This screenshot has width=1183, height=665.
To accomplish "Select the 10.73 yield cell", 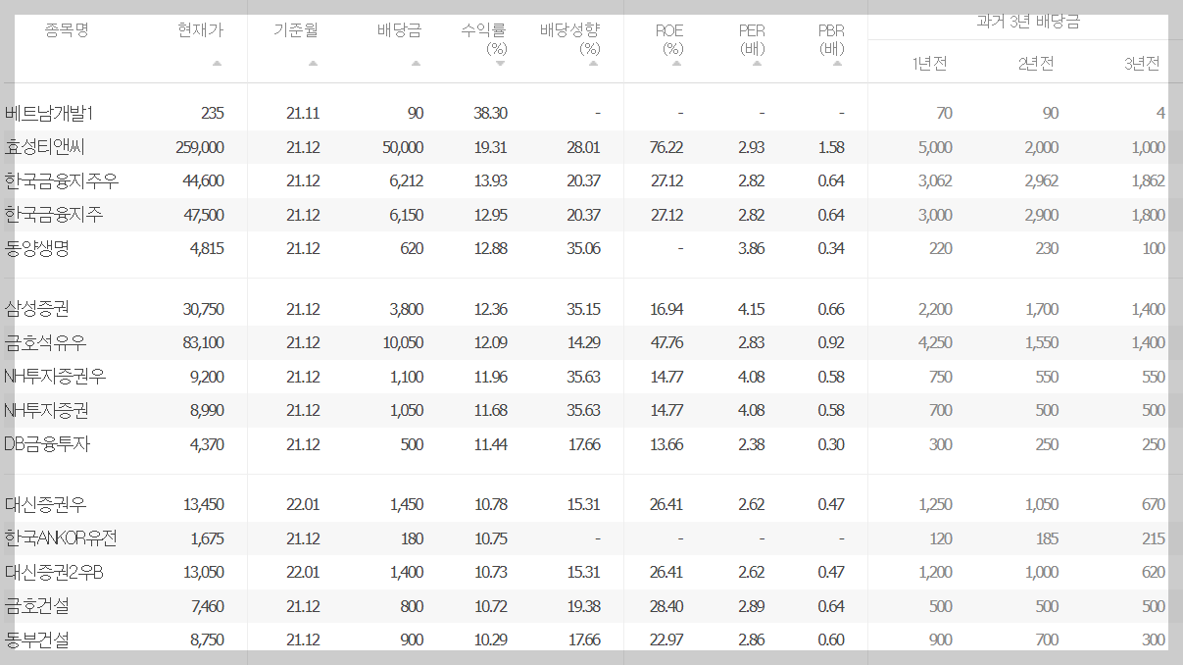I will 490,573.
